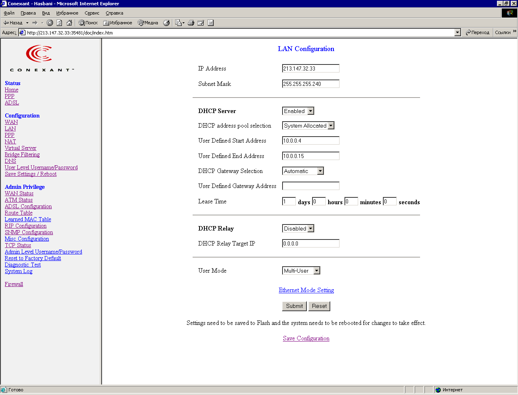
Task: Open the Virtual Server sidebar link
Action: point(21,148)
